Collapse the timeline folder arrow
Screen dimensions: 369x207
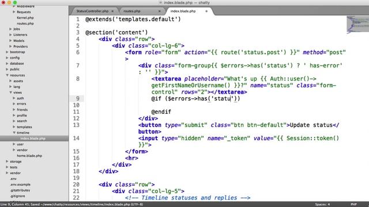click(14, 133)
